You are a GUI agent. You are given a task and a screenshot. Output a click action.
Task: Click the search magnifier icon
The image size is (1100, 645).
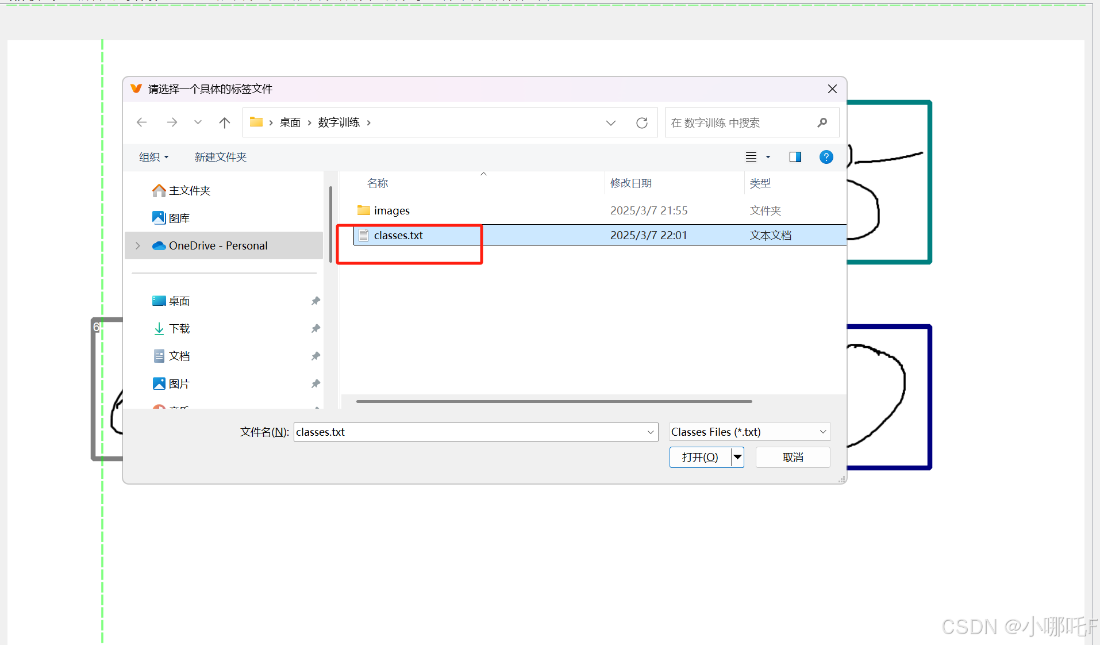822,122
